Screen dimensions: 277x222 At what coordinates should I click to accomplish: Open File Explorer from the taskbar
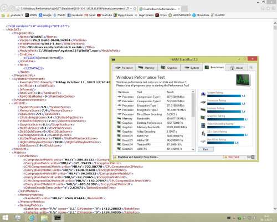(44, 218)
